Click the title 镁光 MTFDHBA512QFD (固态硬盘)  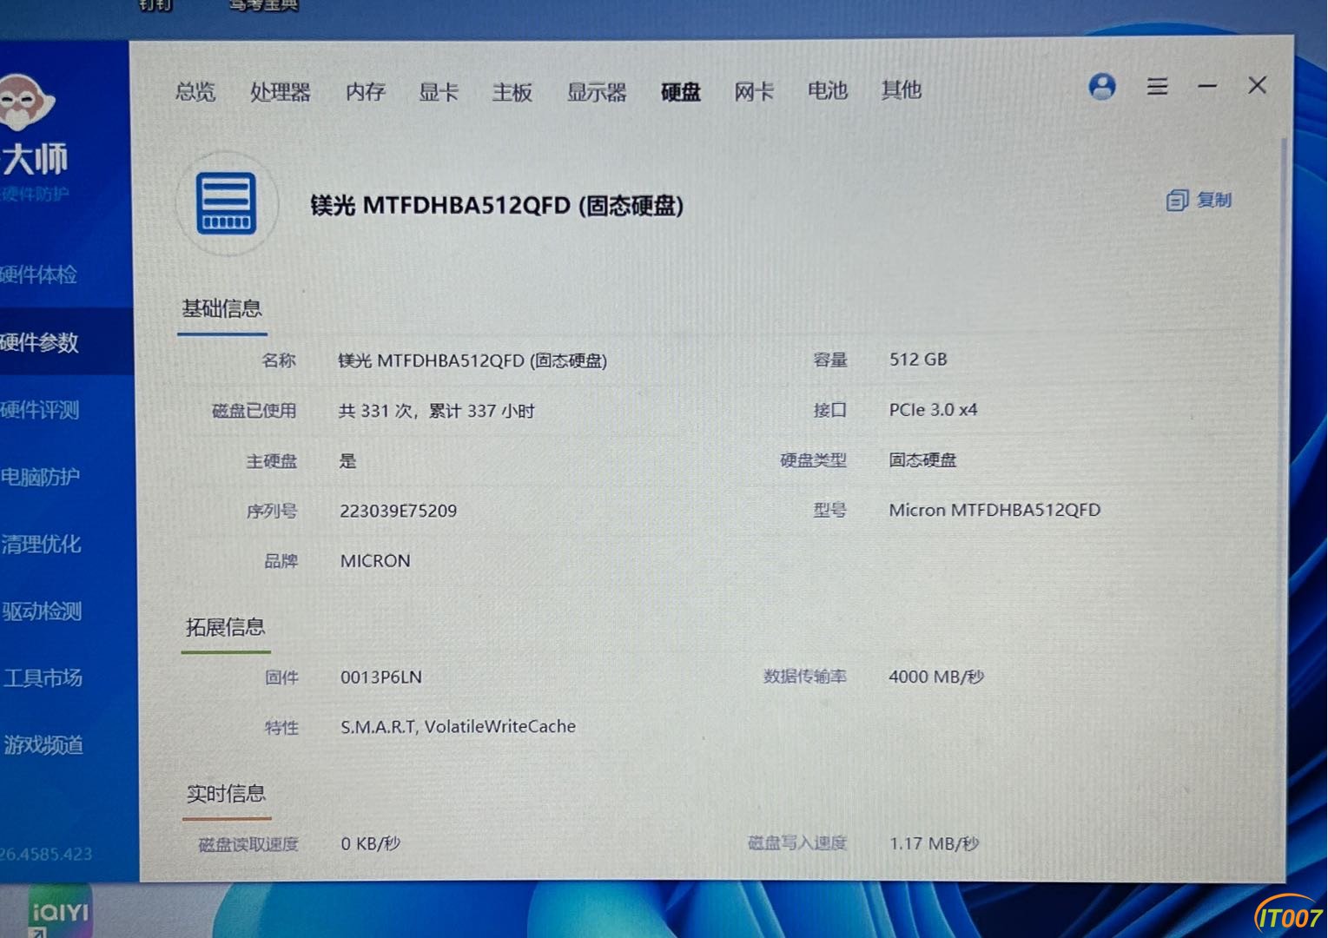click(497, 206)
